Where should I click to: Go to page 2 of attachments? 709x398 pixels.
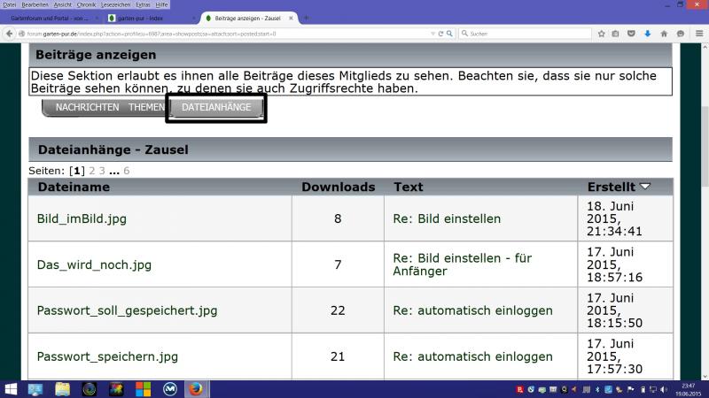[x=92, y=171]
